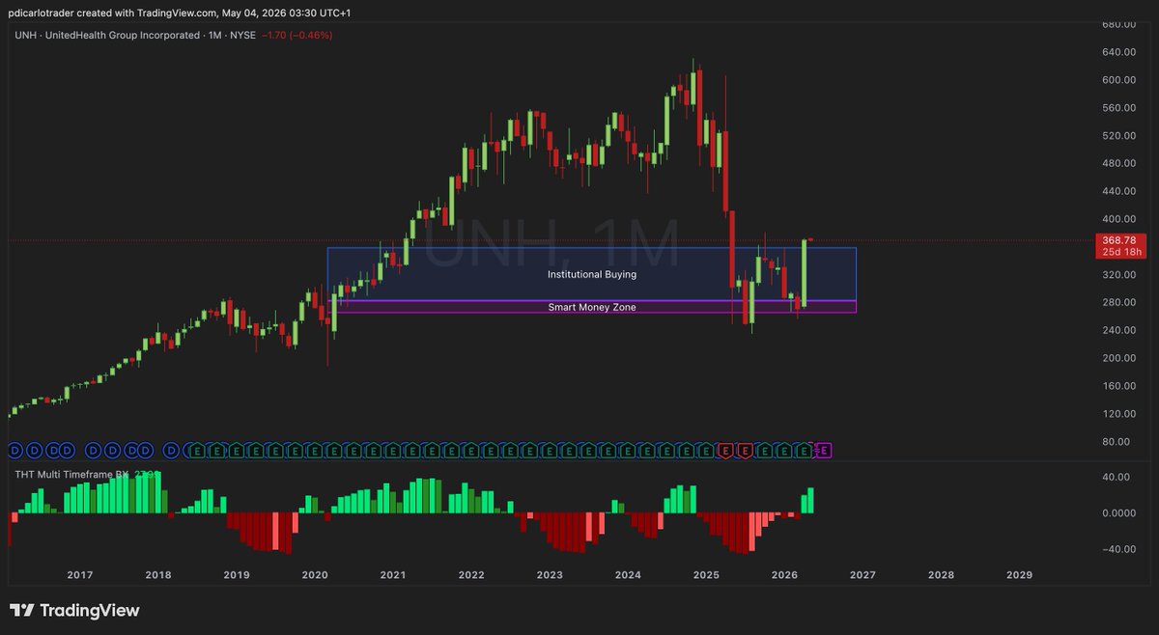This screenshot has width=1159, height=635.
Task: Click the 400.00 price axis label
Action: click(x=1119, y=219)
